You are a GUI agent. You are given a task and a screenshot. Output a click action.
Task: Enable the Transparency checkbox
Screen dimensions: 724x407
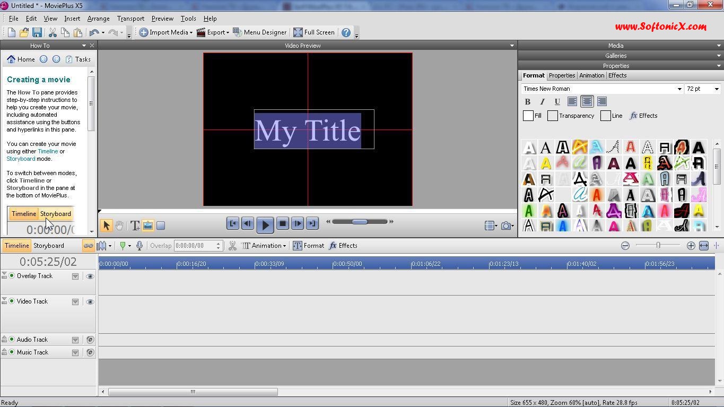(552, 115)
